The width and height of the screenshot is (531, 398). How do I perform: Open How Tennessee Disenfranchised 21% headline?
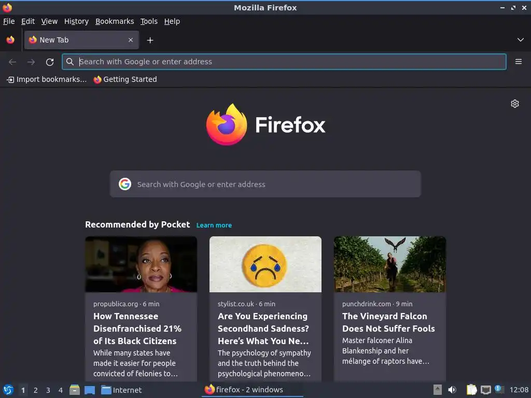coord(137,329)
